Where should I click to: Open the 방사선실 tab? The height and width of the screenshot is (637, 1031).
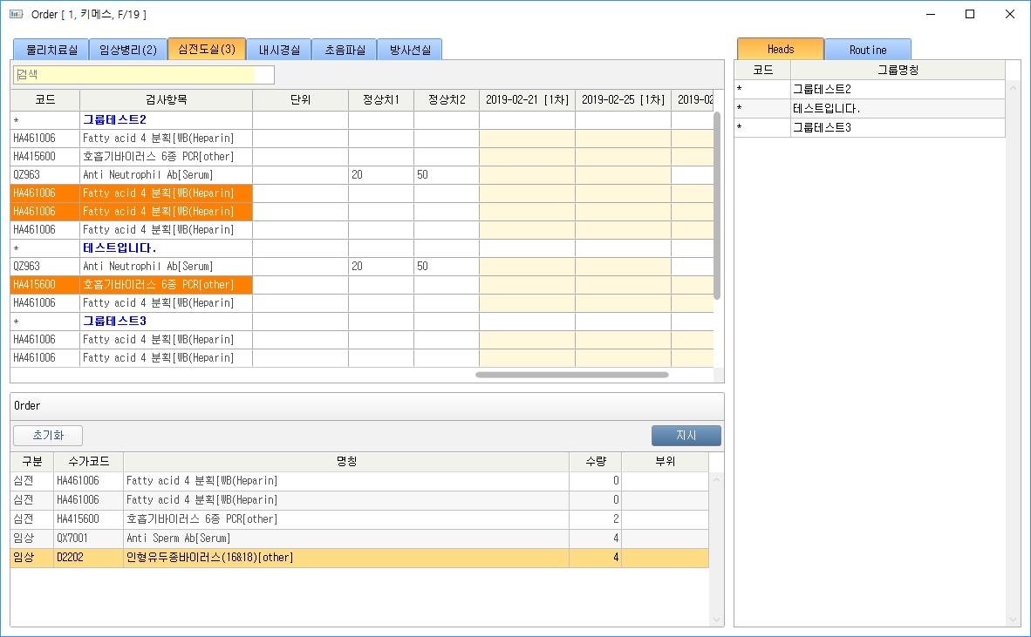[409, 50]
